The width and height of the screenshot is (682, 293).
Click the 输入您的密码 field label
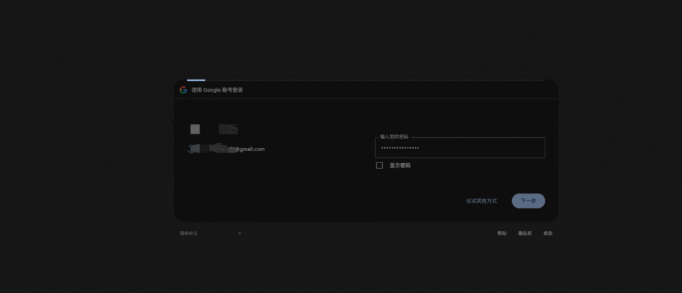[x=394, y=137]
